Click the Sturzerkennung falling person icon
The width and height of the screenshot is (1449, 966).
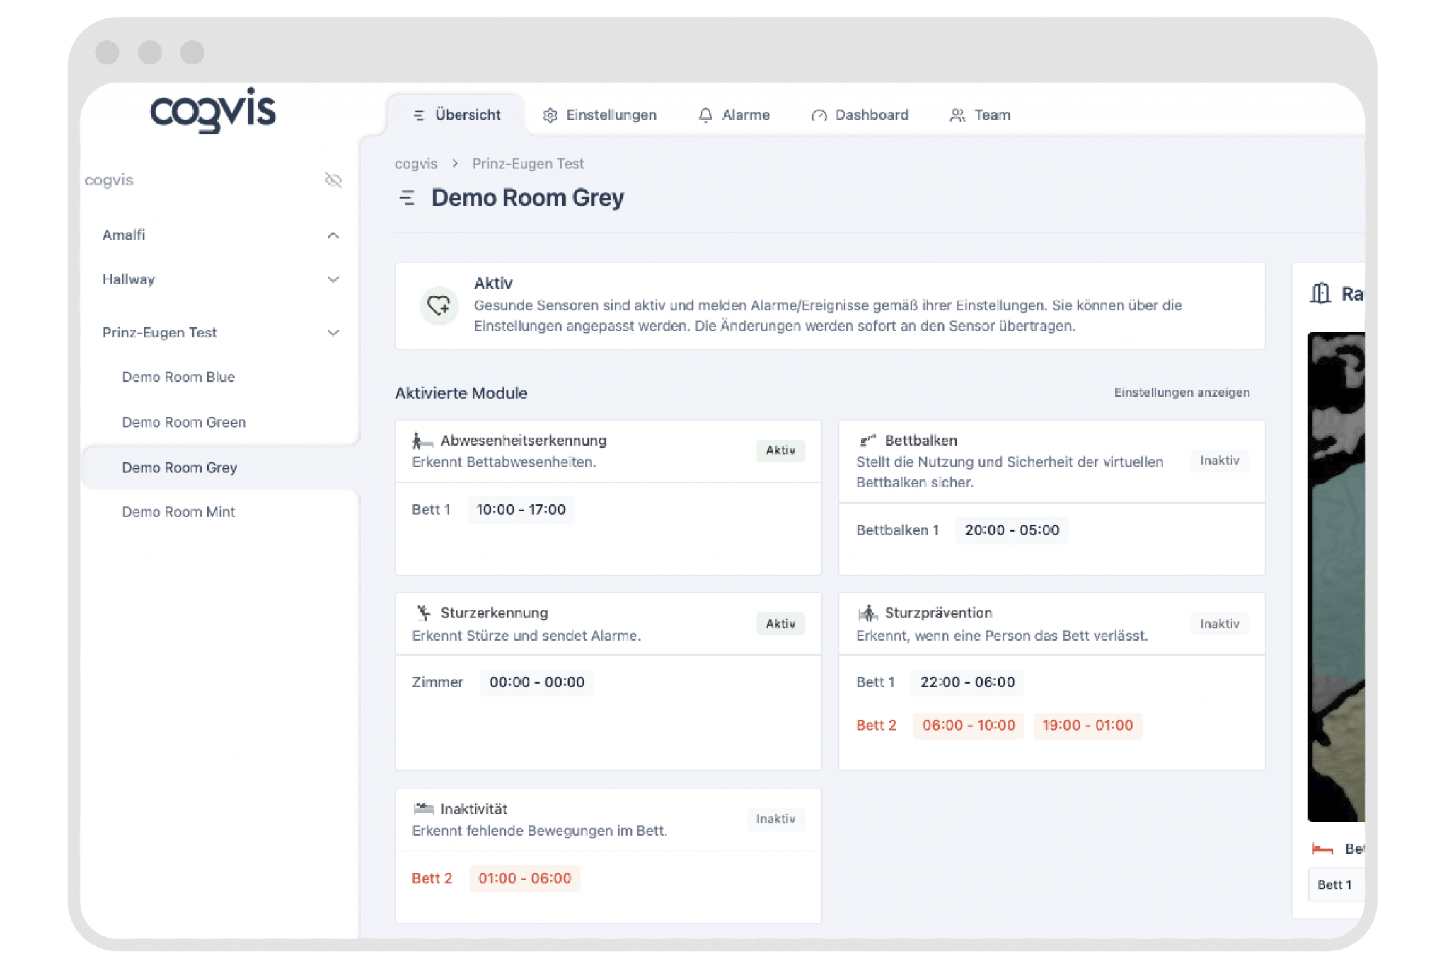point(423,613)
